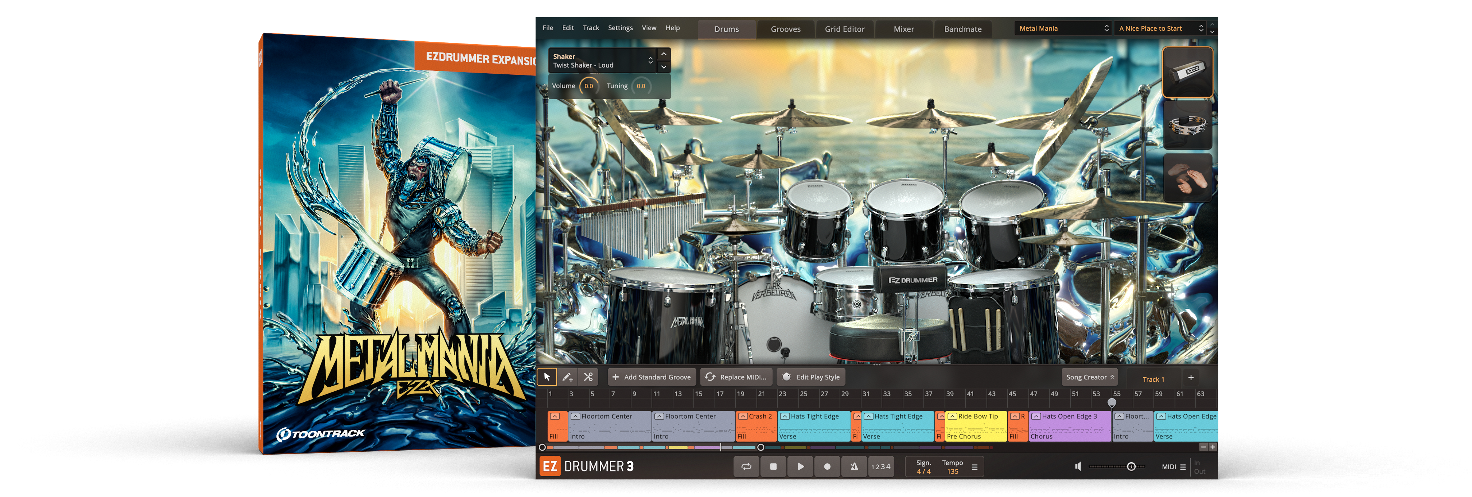Toggle the 1234 count-in button
Viewport: 1472px width, 497px height.
[x=880, y=467]
